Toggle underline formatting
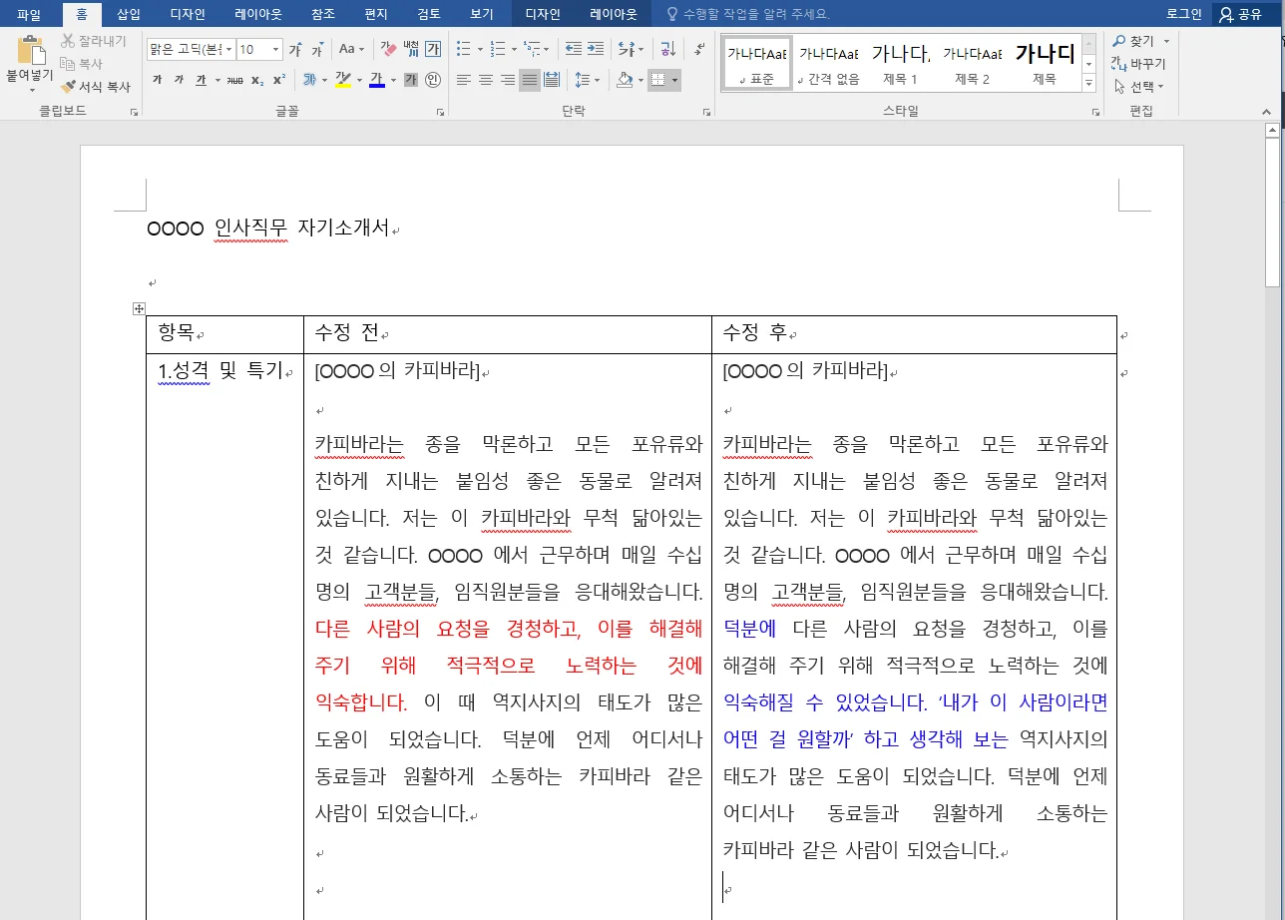 (201, 80)
